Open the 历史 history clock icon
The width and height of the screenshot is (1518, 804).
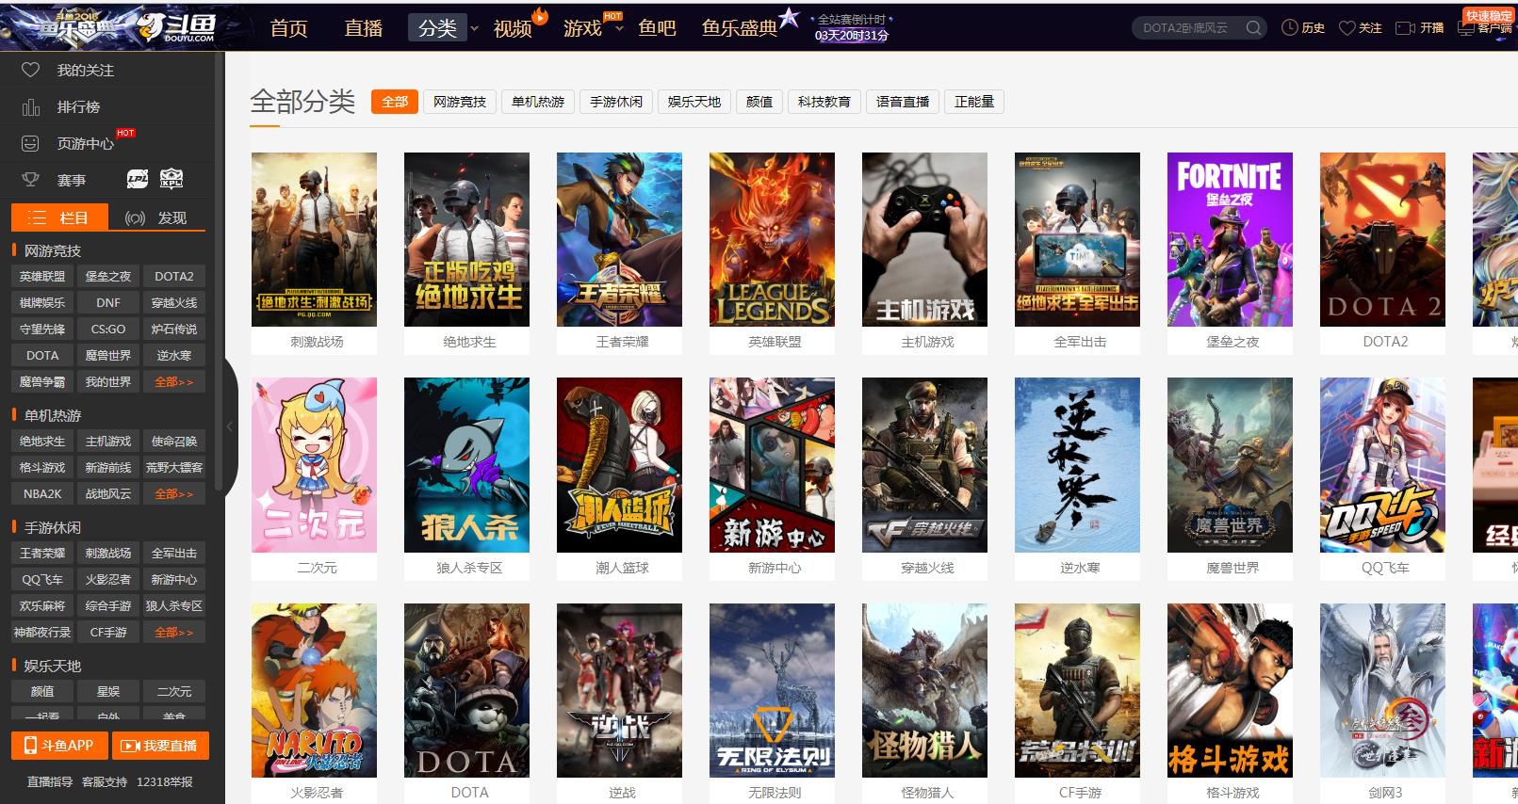tap(1290, 28)
